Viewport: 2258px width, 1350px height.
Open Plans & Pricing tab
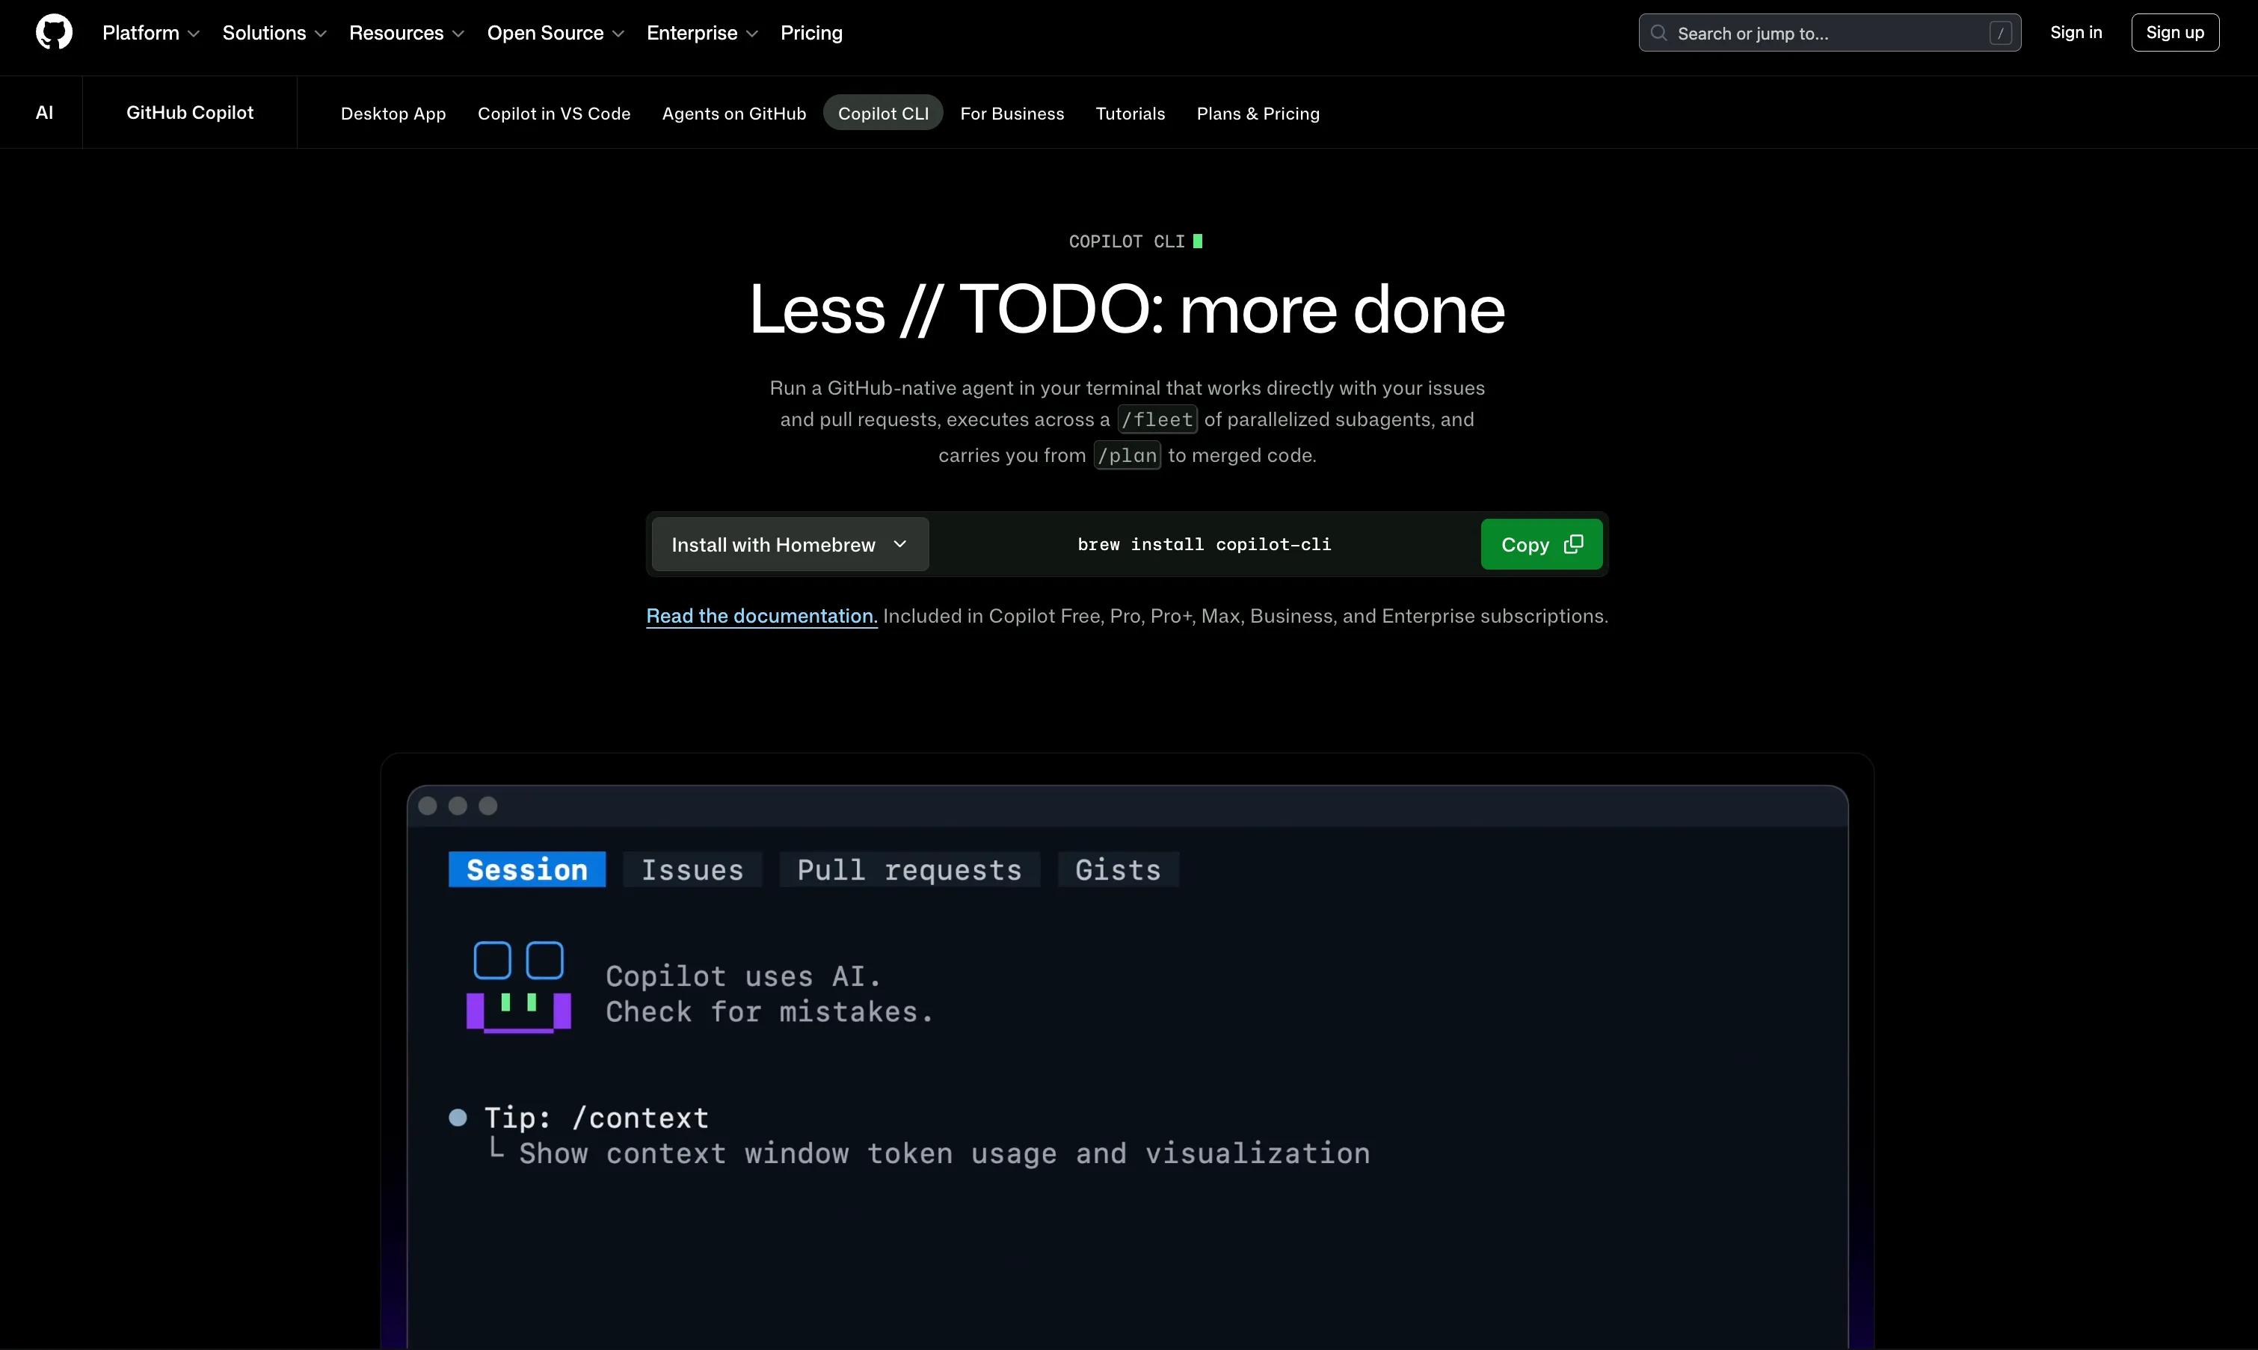[x=1258, y=114]
